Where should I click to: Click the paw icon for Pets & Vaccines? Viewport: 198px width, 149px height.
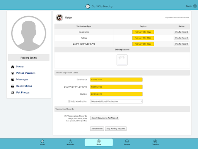[12, 73]
